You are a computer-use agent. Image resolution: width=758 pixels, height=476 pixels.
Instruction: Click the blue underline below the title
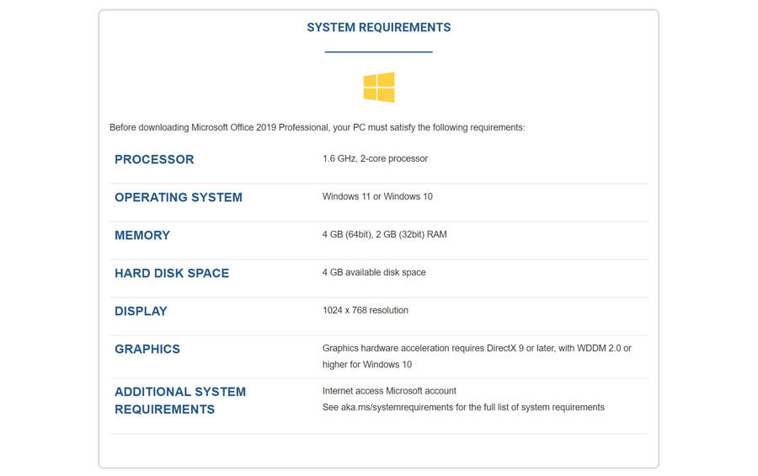tap(378, 51)
